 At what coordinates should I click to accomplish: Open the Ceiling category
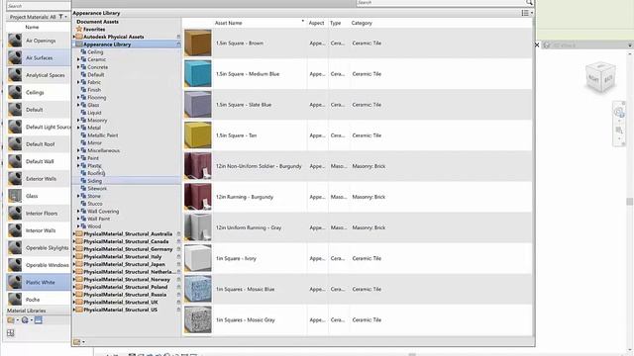tap(95, 52)
